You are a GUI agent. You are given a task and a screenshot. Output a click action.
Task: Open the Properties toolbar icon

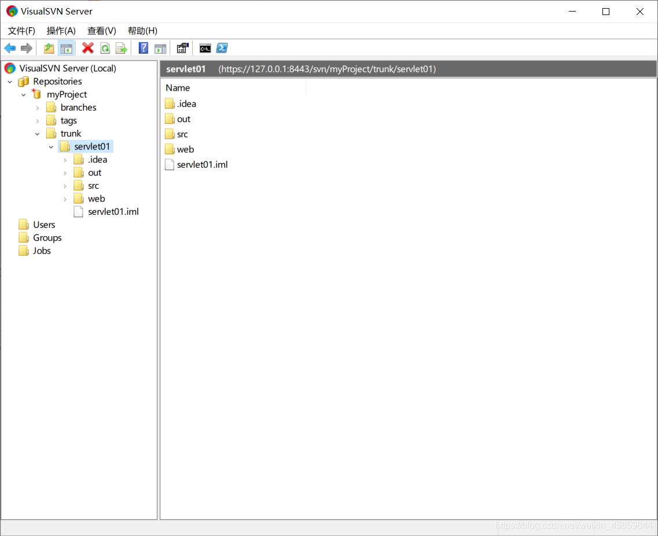[x=182, y=48]
